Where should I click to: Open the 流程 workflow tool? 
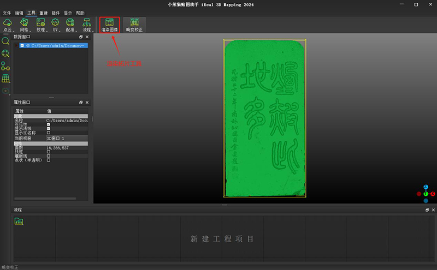tap(87, 25)
